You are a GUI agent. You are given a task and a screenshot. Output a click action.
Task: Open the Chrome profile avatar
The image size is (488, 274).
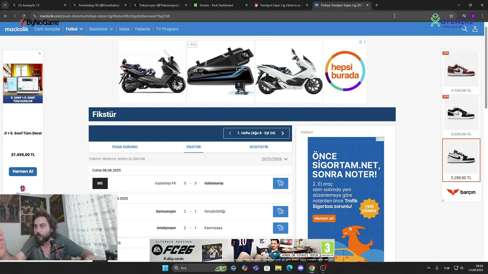pyautogui.click(x=473, y=16)
